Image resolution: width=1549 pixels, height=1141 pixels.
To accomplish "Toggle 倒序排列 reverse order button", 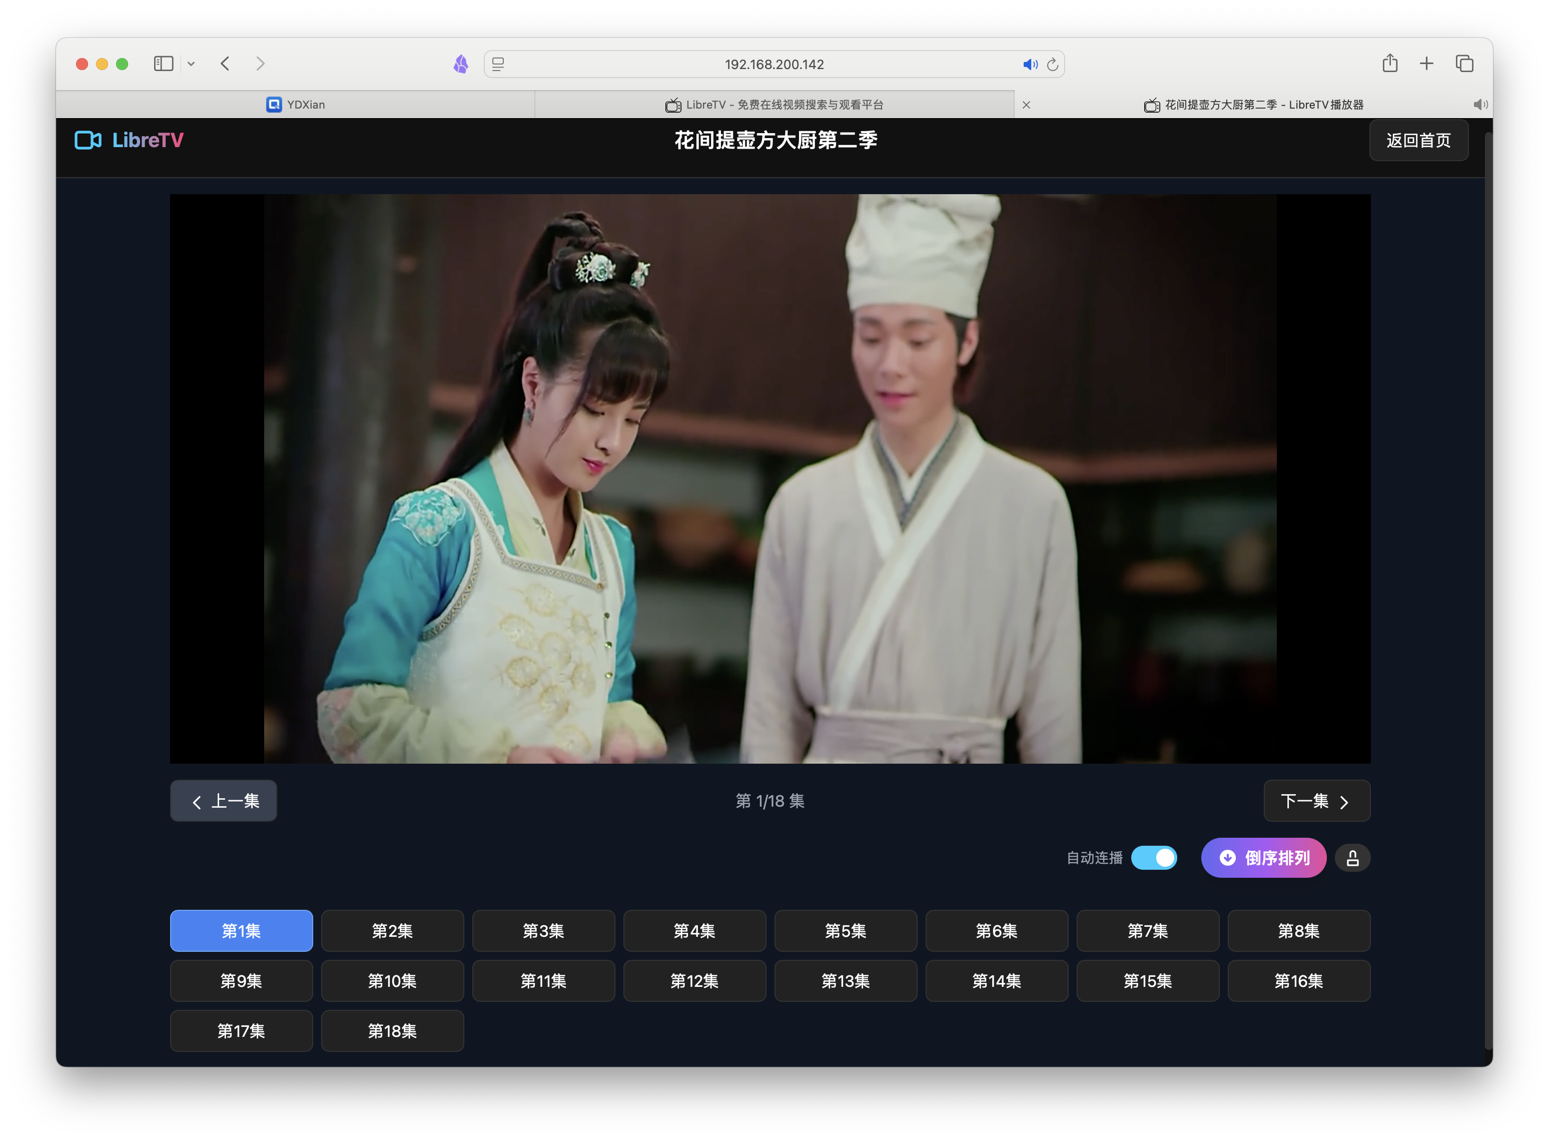I will coord(1263,858).
